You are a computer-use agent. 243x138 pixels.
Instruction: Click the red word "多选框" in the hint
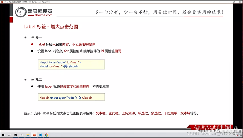[x=156, y=113]
